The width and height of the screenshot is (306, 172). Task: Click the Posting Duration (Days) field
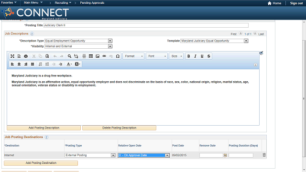(241, 155)
